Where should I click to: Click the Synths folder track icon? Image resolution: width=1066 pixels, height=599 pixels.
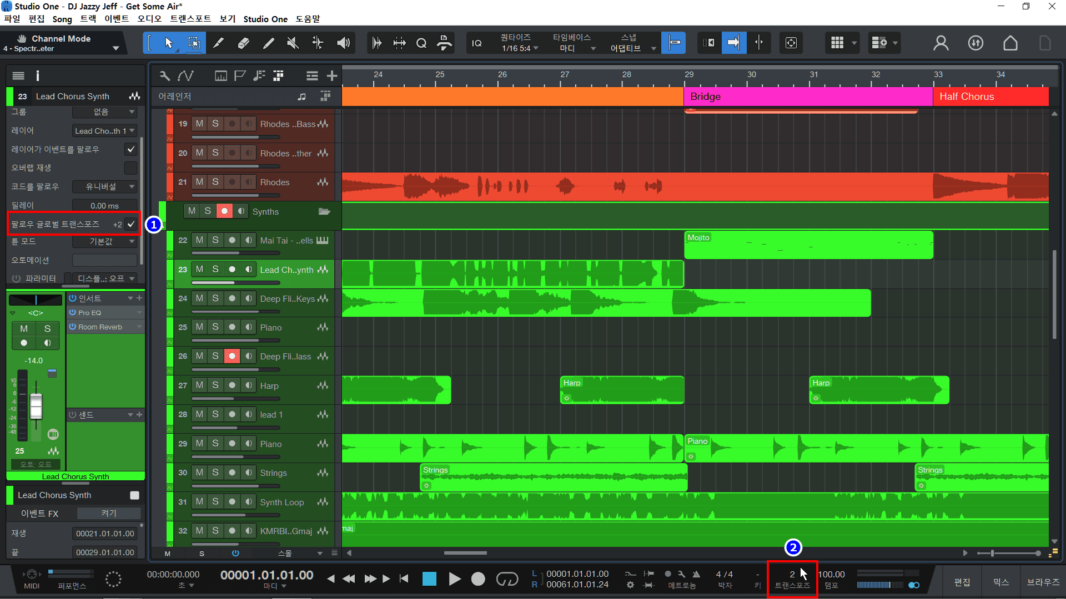pos(324,211)
